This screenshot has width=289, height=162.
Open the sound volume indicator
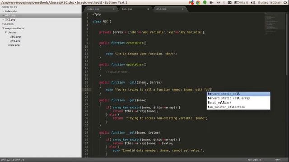(x=253, y=3)
